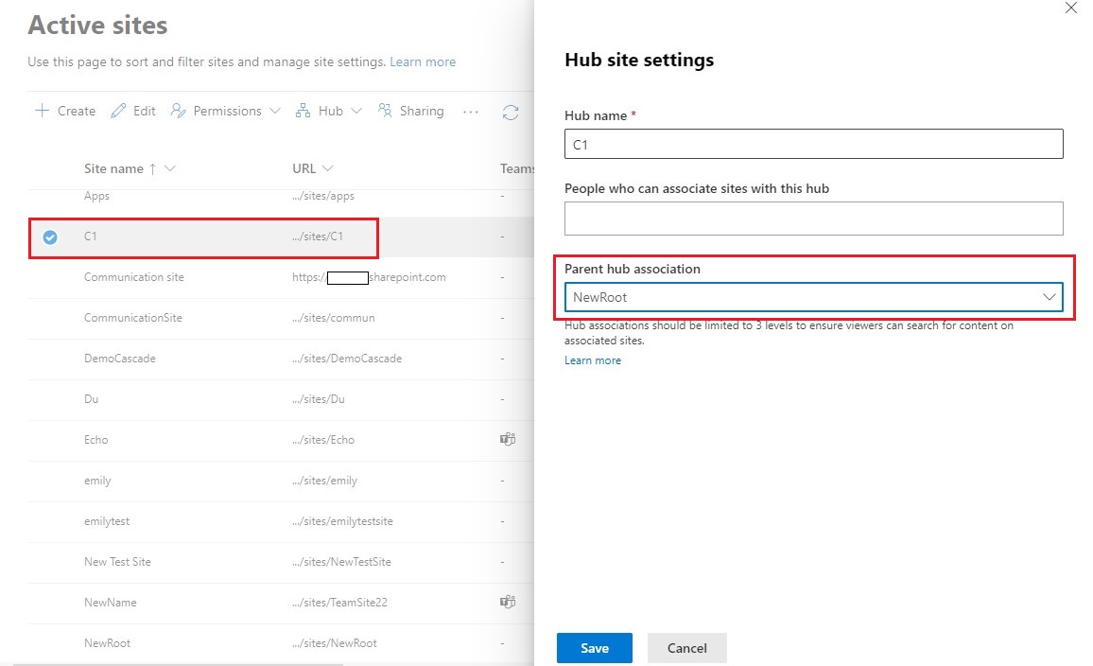Click the .../sites/apps URL cell
The image size is (1093, 666).
click(323, 196)
